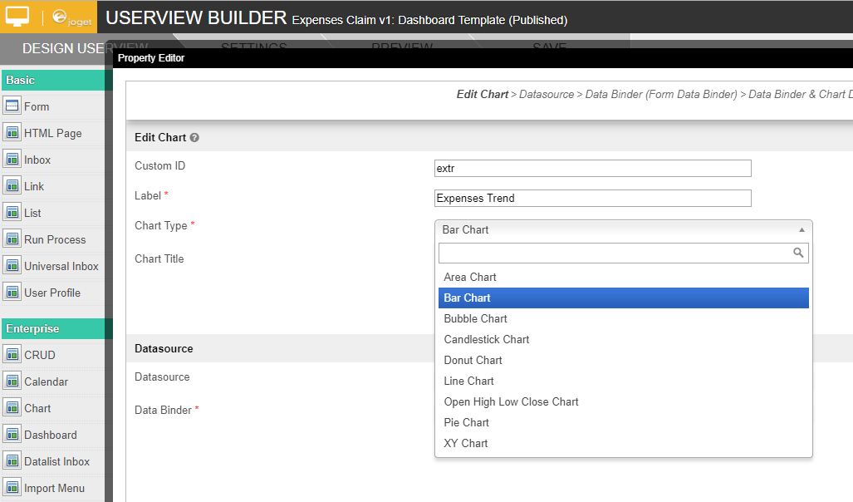853x502 pixels.
Task: Select the Form menu element icon
Action: (12, 106)
